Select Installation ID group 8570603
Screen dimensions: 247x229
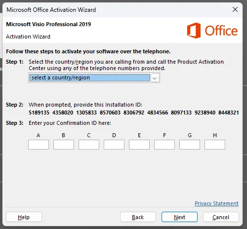click(x=110, y=113)
